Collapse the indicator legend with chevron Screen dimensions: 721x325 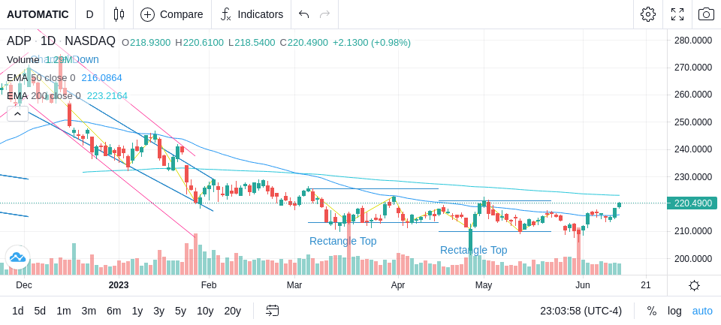click(x=17, y=113)
